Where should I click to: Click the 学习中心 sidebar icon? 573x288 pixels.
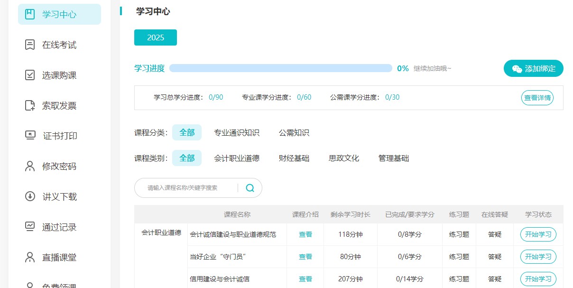(x=29, y=14)
